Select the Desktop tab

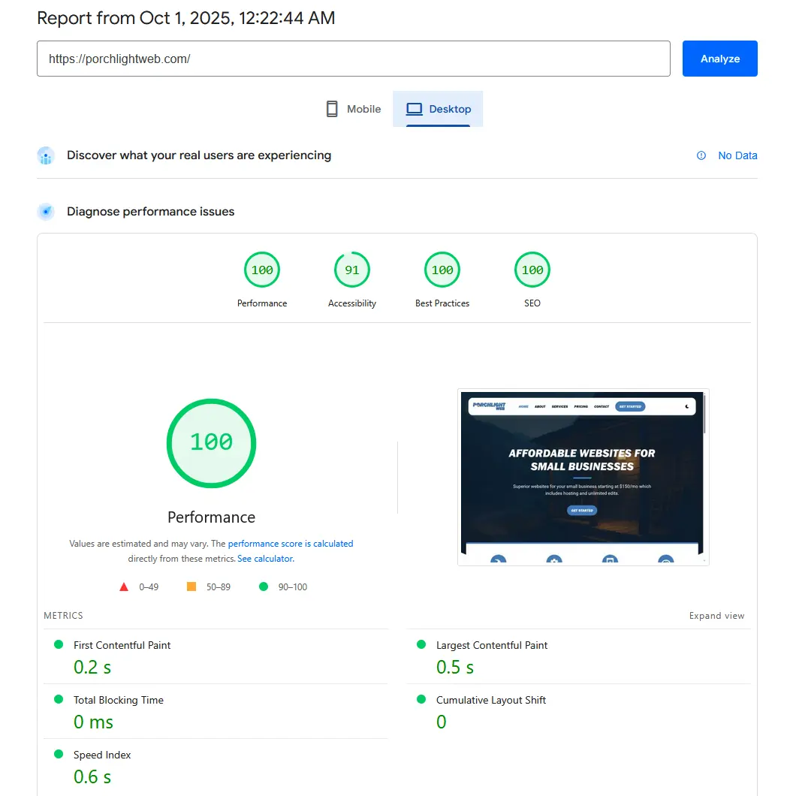click(438, 109)
